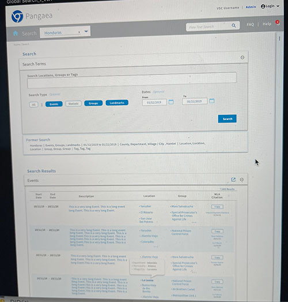Copy MLA citation for the fourth event
Viewport: 288px width, 302px height.
tap(217, 282)
